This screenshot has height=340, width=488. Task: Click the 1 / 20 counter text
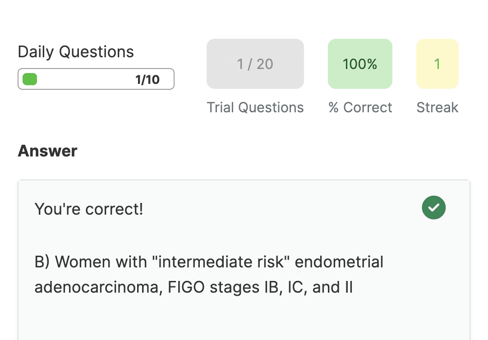[x=255, y=64]
